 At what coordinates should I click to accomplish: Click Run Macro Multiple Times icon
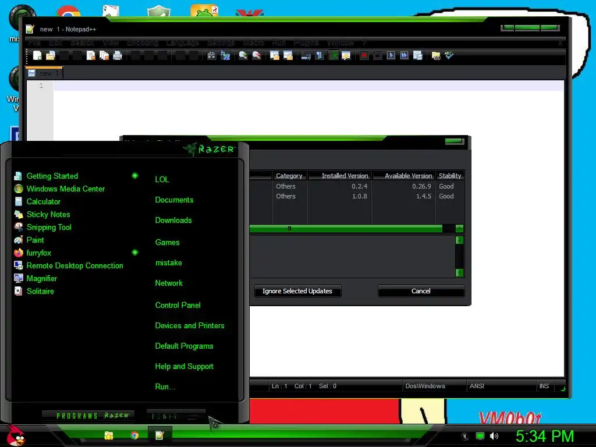pyautogui.click(x=404, y=55)
